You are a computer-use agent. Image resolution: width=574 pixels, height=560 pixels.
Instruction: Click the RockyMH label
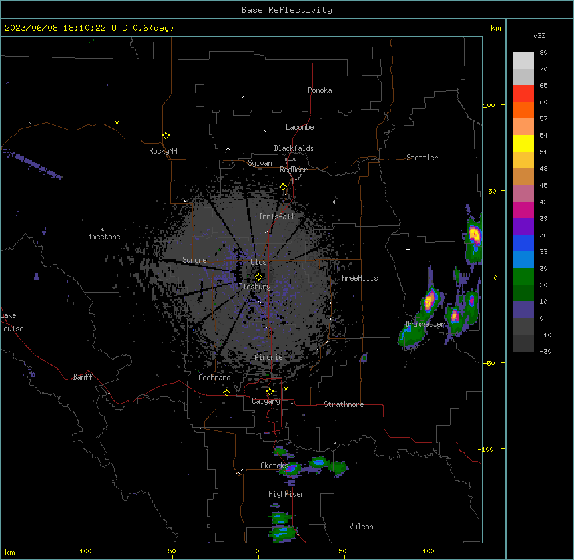[x=163, y=151]
